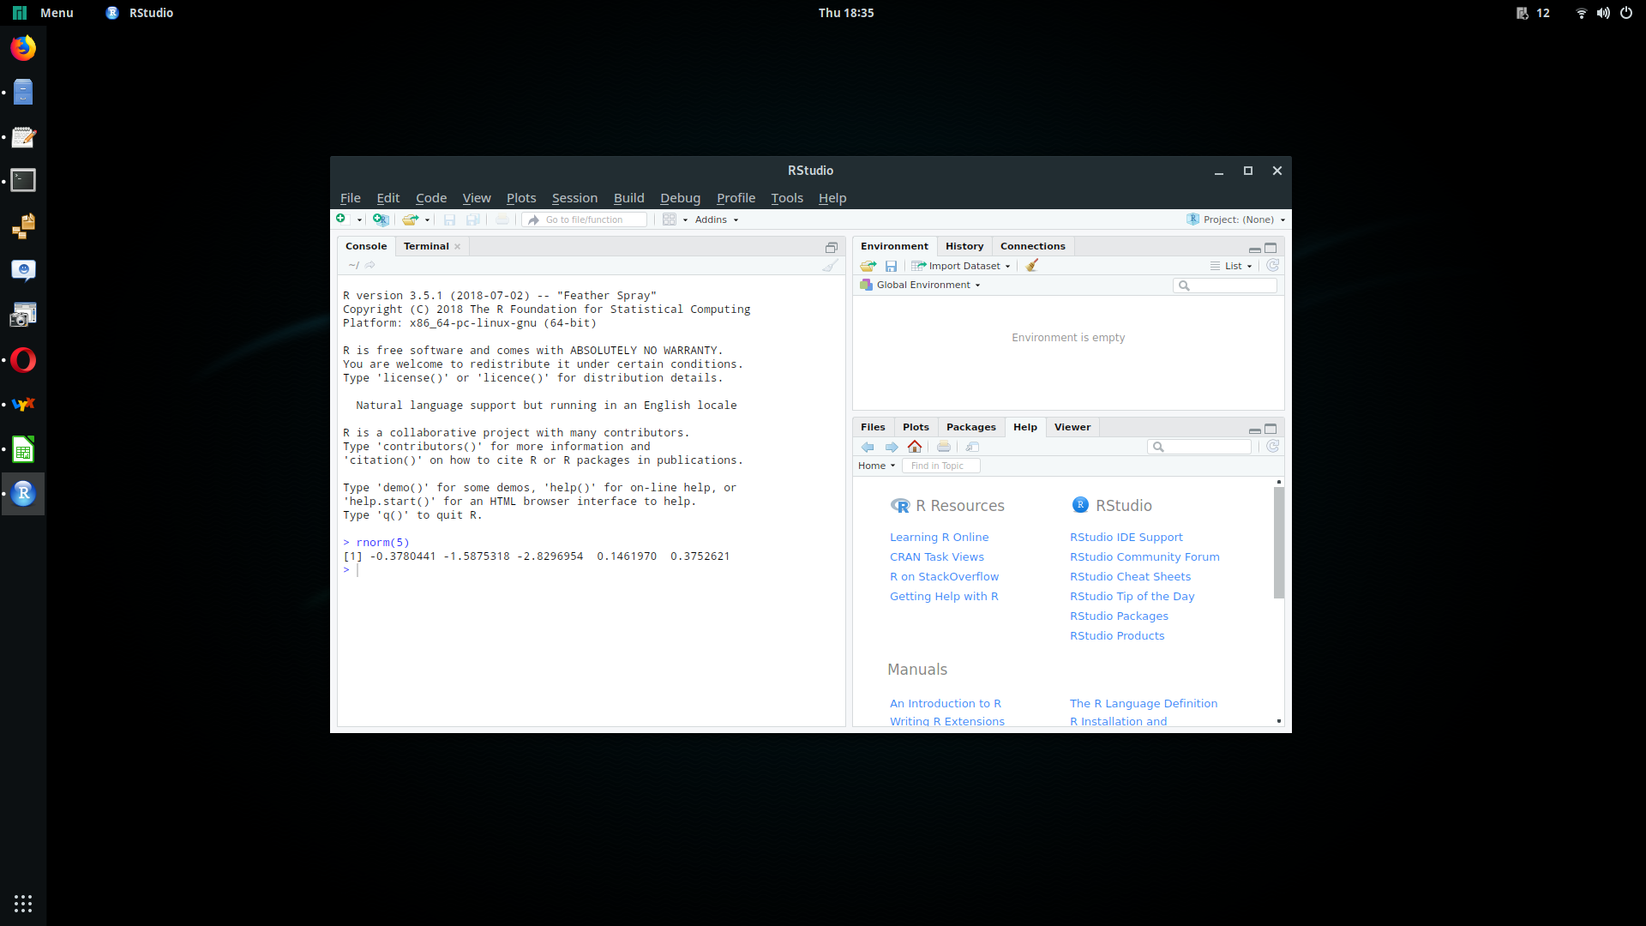Show all applications grid in dock

click(x=23, y=904)
